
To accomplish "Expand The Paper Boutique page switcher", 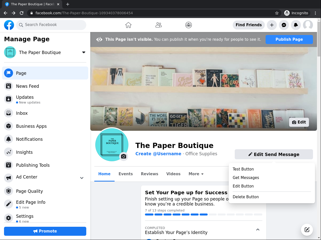I will coord(84,52).
